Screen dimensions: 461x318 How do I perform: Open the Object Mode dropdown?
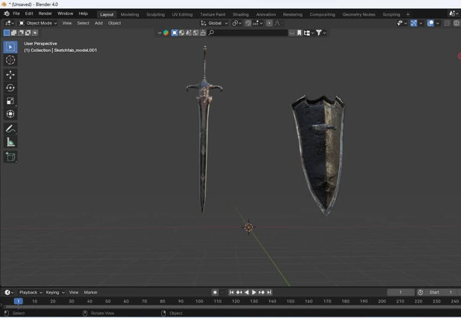pos(38,23)
